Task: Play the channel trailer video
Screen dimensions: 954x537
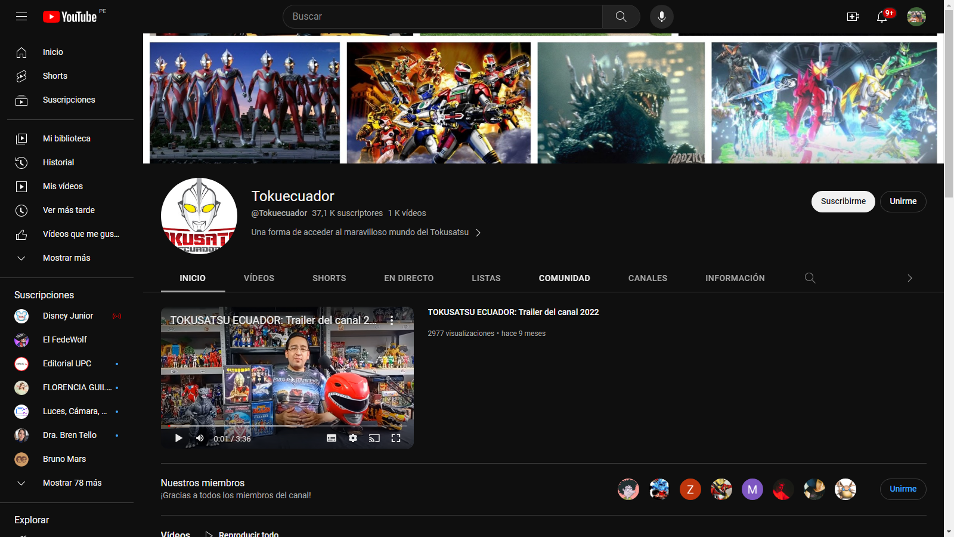Action: (x=178, y=438)
